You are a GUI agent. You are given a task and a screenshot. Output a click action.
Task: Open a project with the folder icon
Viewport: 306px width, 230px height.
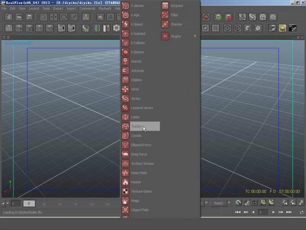tap(19, 17)
